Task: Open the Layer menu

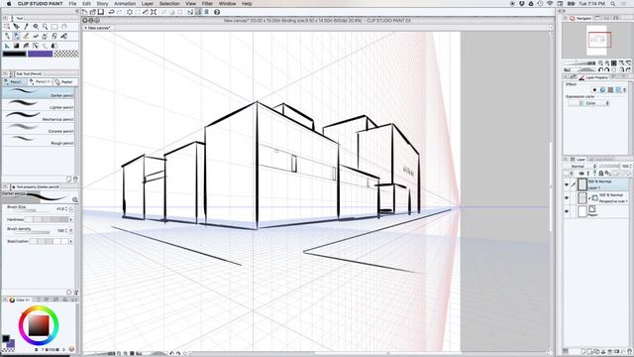Action: 148,4
